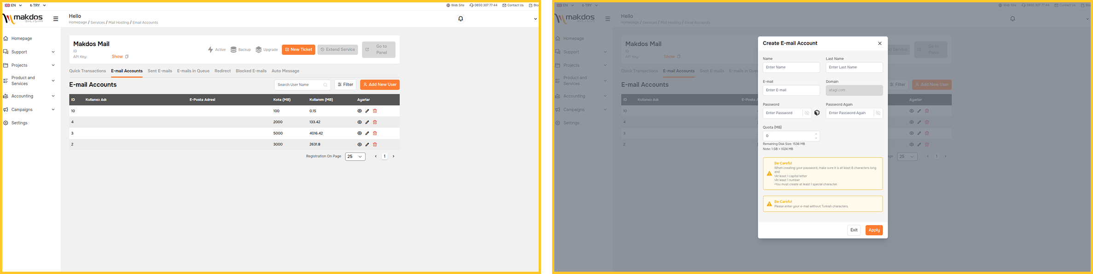Delete account ID 4 in left screenshot
Viewport: 1093px width, 274px height.
tap(375, 122)
